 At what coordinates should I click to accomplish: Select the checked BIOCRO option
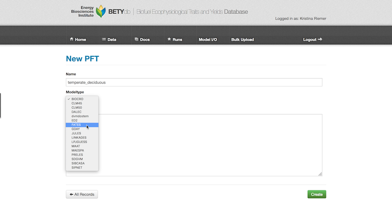click(77, 99)
